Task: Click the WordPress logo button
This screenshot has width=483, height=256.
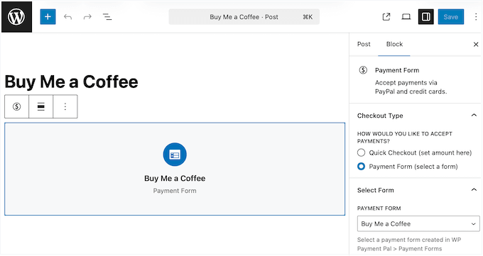Action: click(16, 17)
